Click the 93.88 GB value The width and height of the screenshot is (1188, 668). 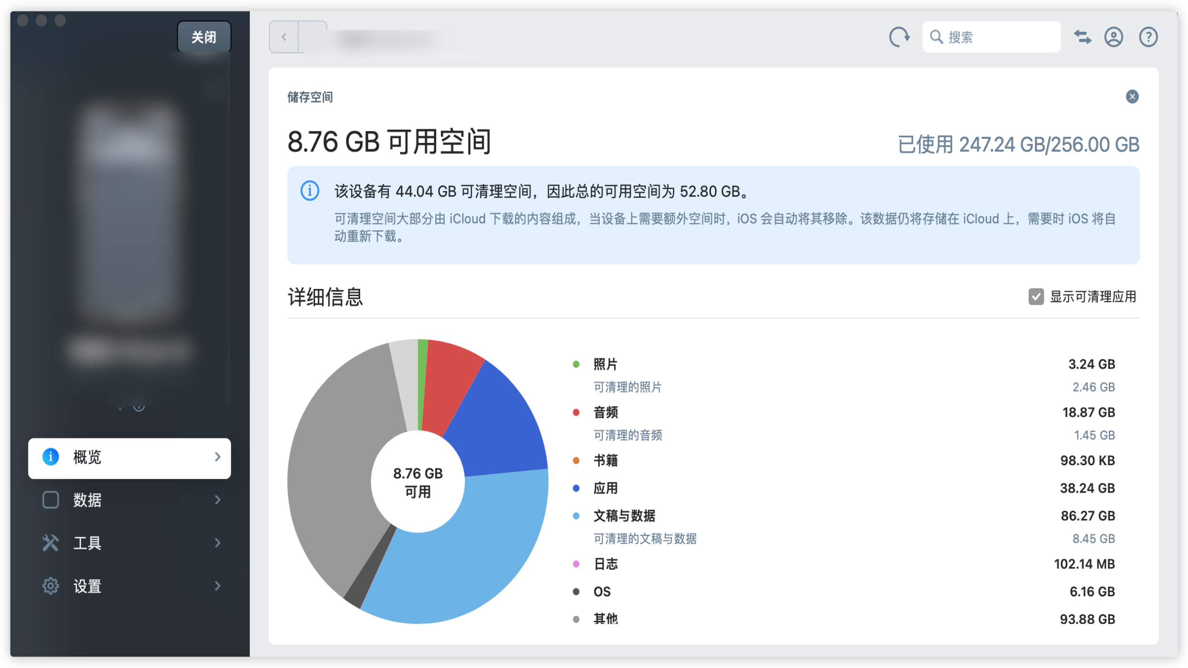1087,620
